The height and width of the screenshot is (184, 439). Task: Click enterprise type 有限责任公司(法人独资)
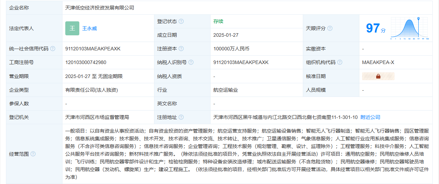click(92, 90)
